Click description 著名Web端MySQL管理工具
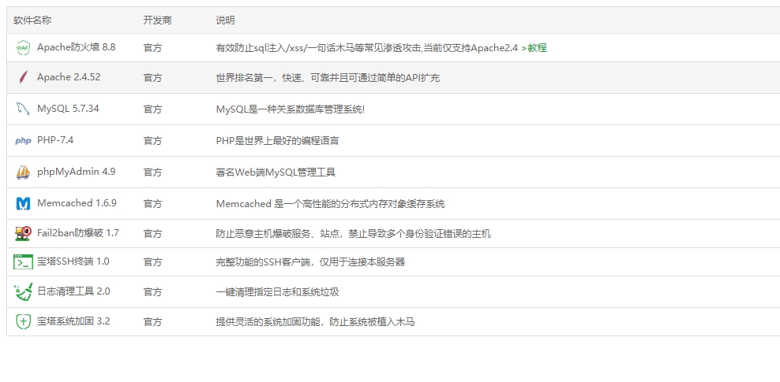780x382 pixels. tap(276, 172)
